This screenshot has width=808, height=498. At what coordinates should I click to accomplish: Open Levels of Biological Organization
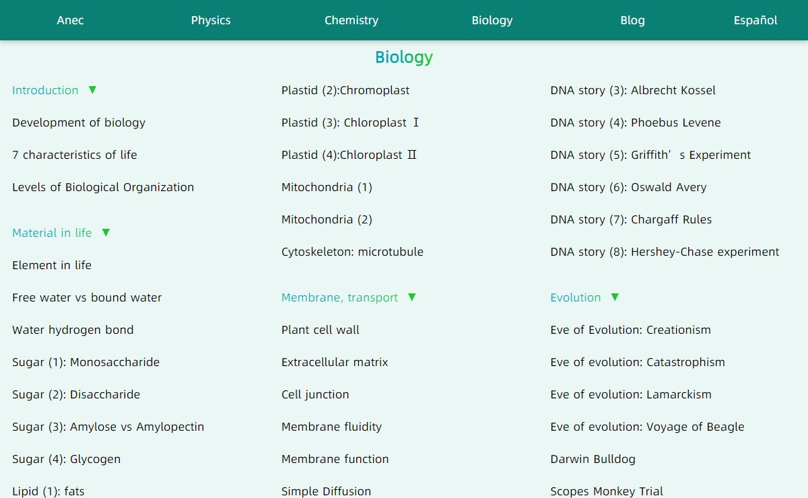tap(103, 187)
